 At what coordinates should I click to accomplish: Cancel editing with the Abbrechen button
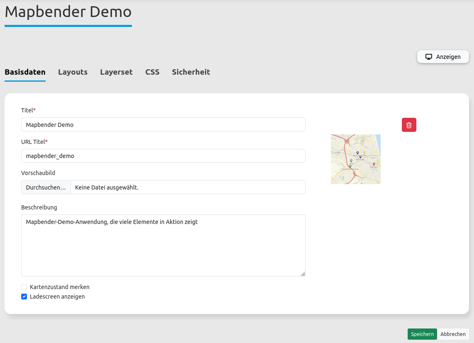tap(453, 334)
